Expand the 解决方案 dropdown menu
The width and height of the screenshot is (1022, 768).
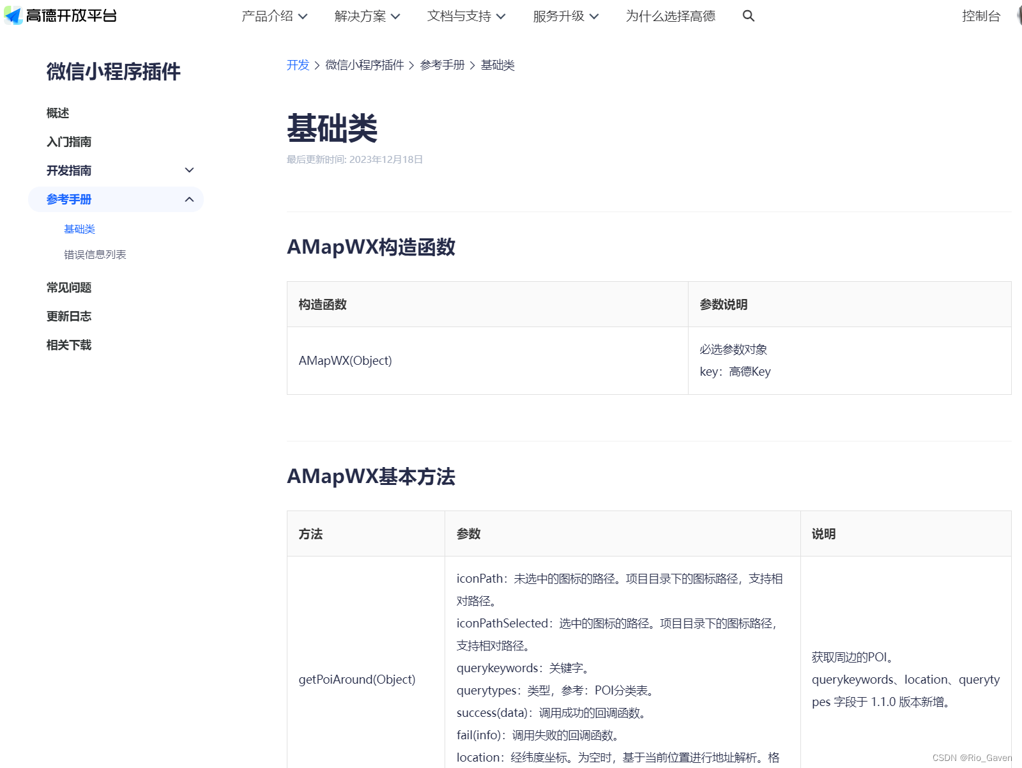pyautogui.click(x=367, y=16)
